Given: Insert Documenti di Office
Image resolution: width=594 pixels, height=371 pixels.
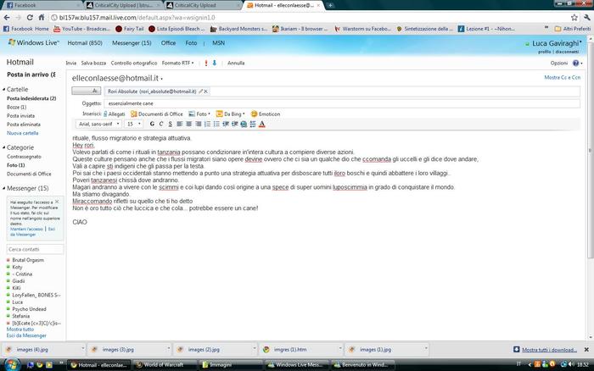Looking at the screenshot, I should tap(157, 114).
